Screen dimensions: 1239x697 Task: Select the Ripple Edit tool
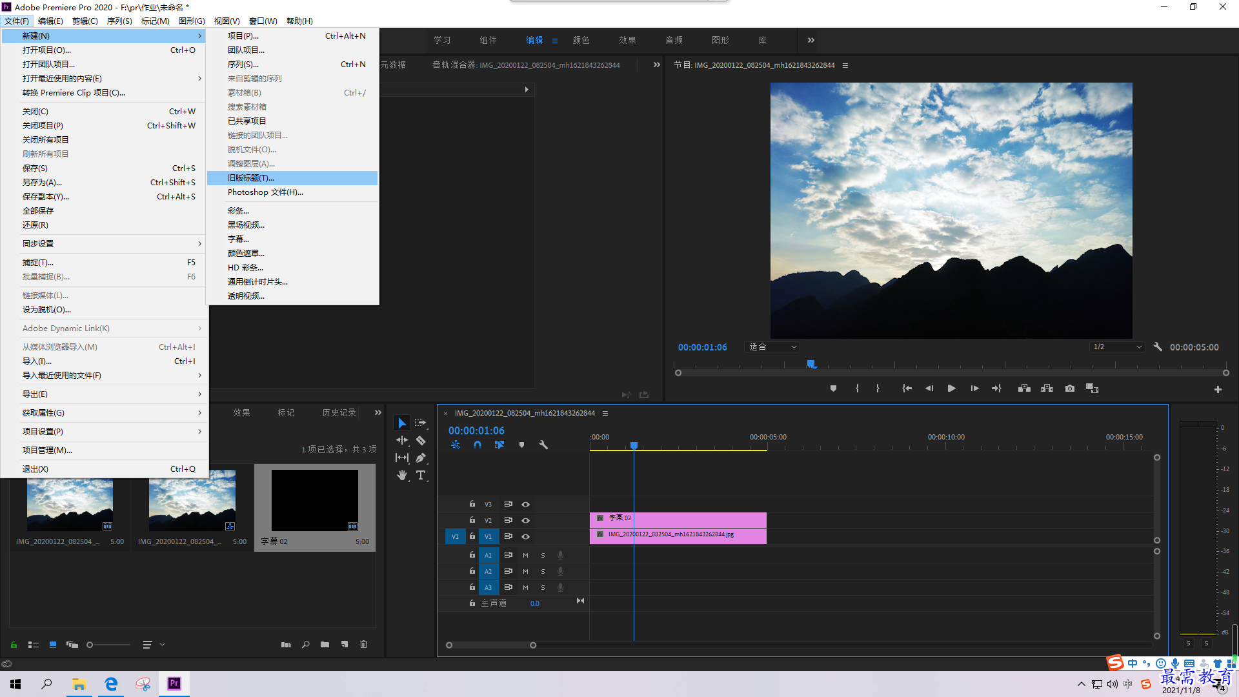(x=402, y=440)
